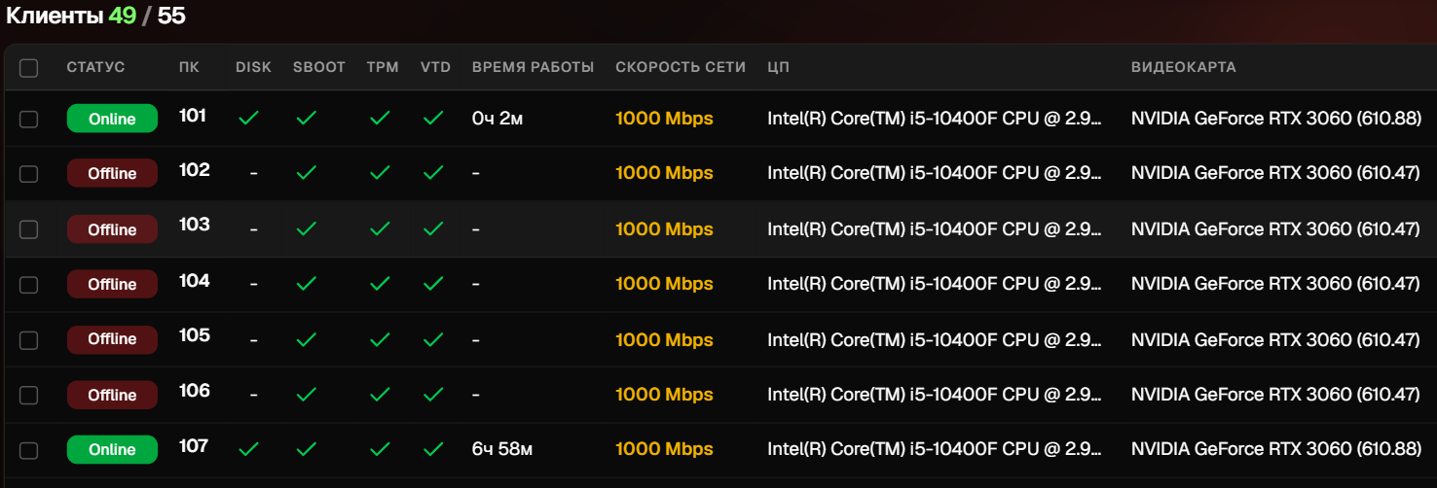Click the 1000 Mbps speed of PC 106
The height and width of the screenshot is (488, 1437).
point(664,395)
